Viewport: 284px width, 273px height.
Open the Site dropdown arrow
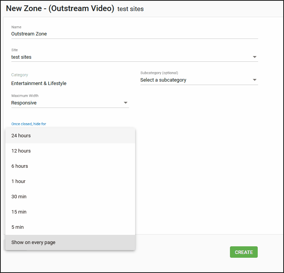pos(254,57)
